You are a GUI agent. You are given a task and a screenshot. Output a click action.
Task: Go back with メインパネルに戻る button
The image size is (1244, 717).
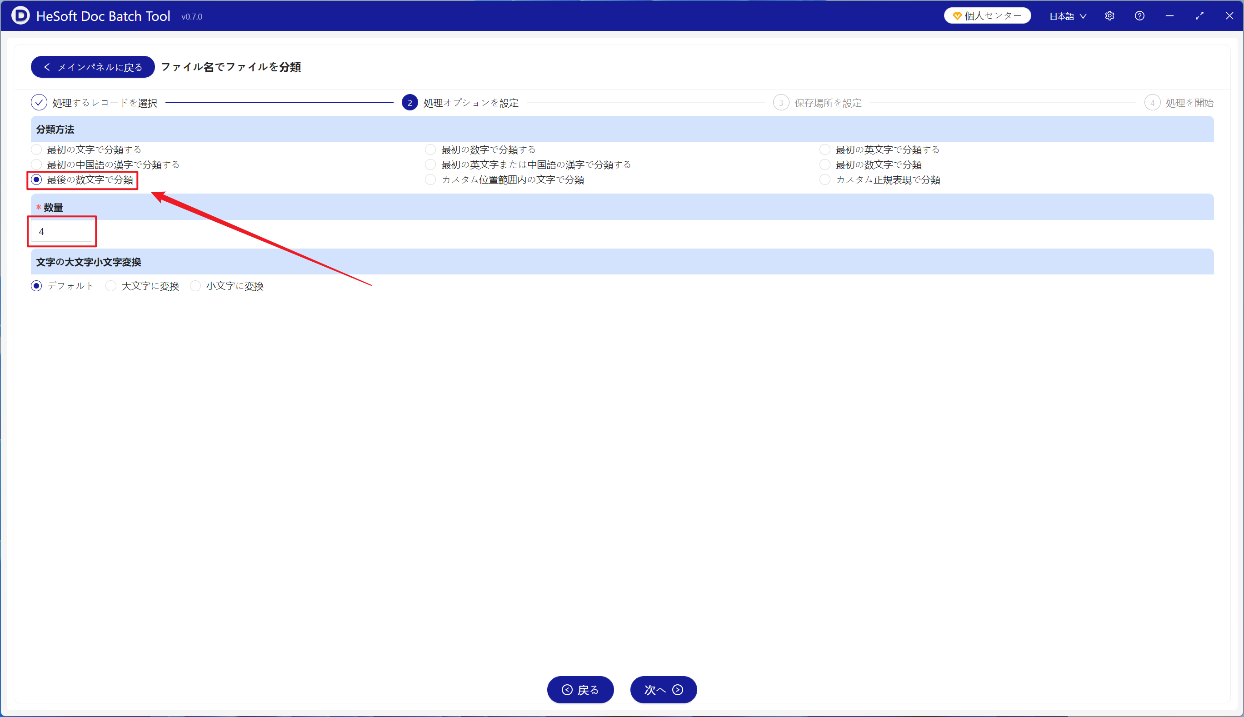[93, 67]
